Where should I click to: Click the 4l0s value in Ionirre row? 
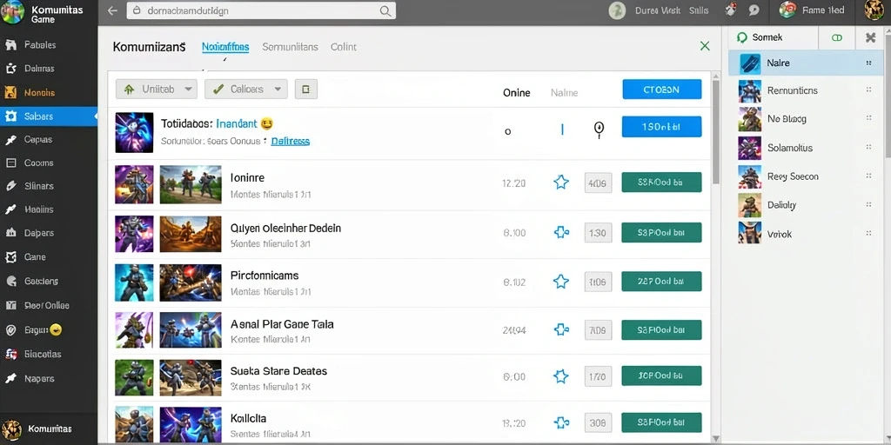(598, 183)
